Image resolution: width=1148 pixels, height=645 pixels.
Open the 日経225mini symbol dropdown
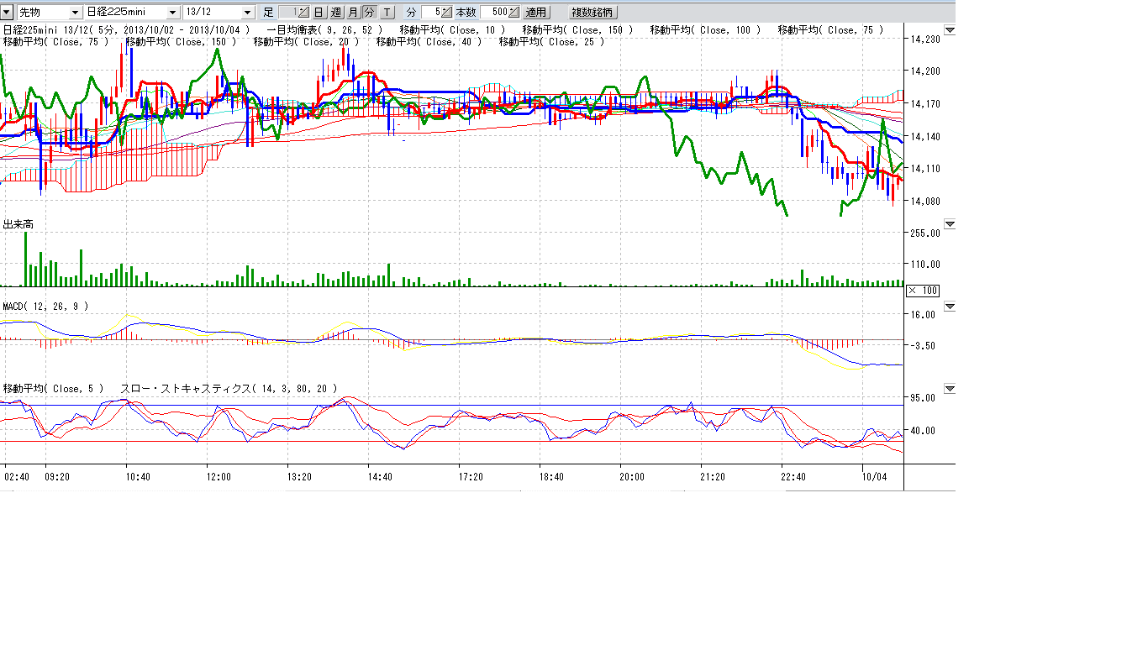coord(172,13)
